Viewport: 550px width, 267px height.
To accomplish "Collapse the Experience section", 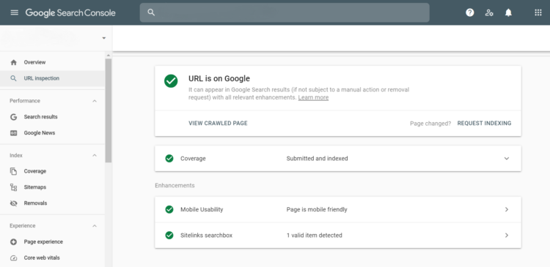I will click(x=95, y=226).
